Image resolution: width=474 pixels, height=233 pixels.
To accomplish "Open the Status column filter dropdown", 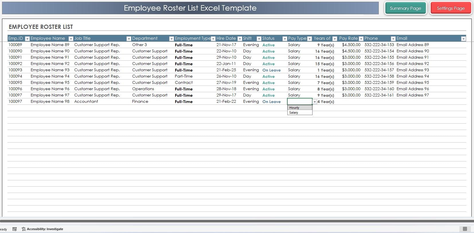I will coord(285,39).
